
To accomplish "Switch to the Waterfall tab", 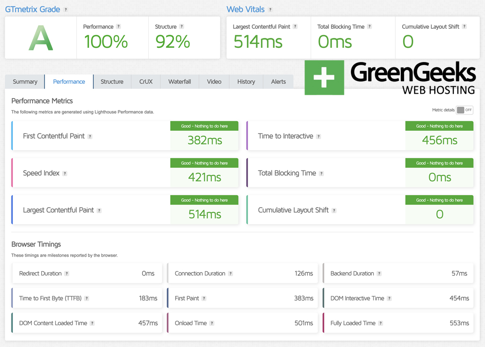I will click(x=180, y=81).
